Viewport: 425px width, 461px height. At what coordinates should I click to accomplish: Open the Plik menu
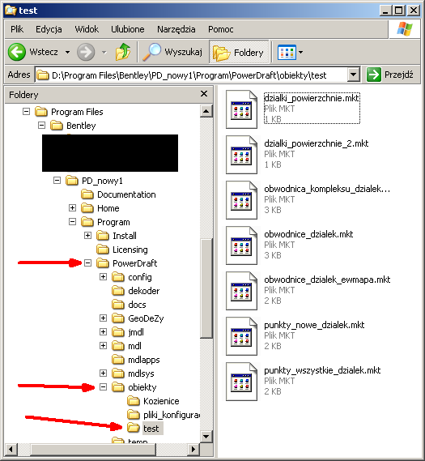point(17,29)
